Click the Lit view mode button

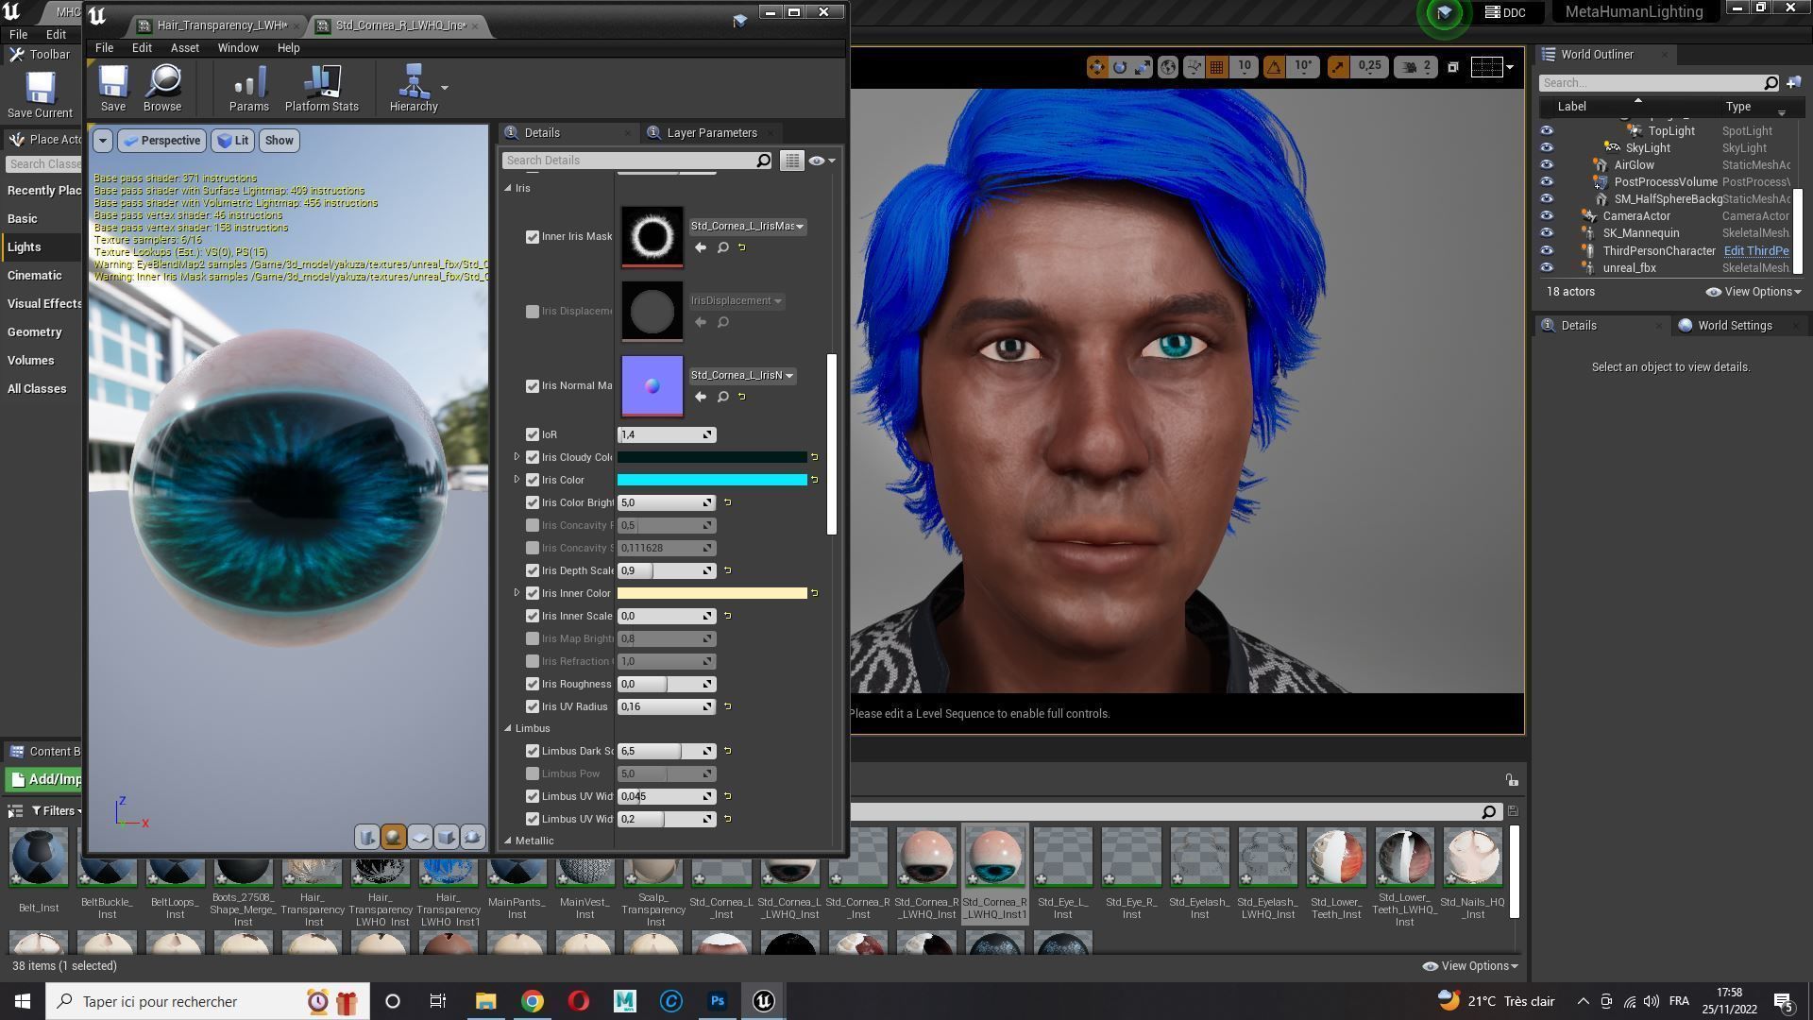coord(232,141)
